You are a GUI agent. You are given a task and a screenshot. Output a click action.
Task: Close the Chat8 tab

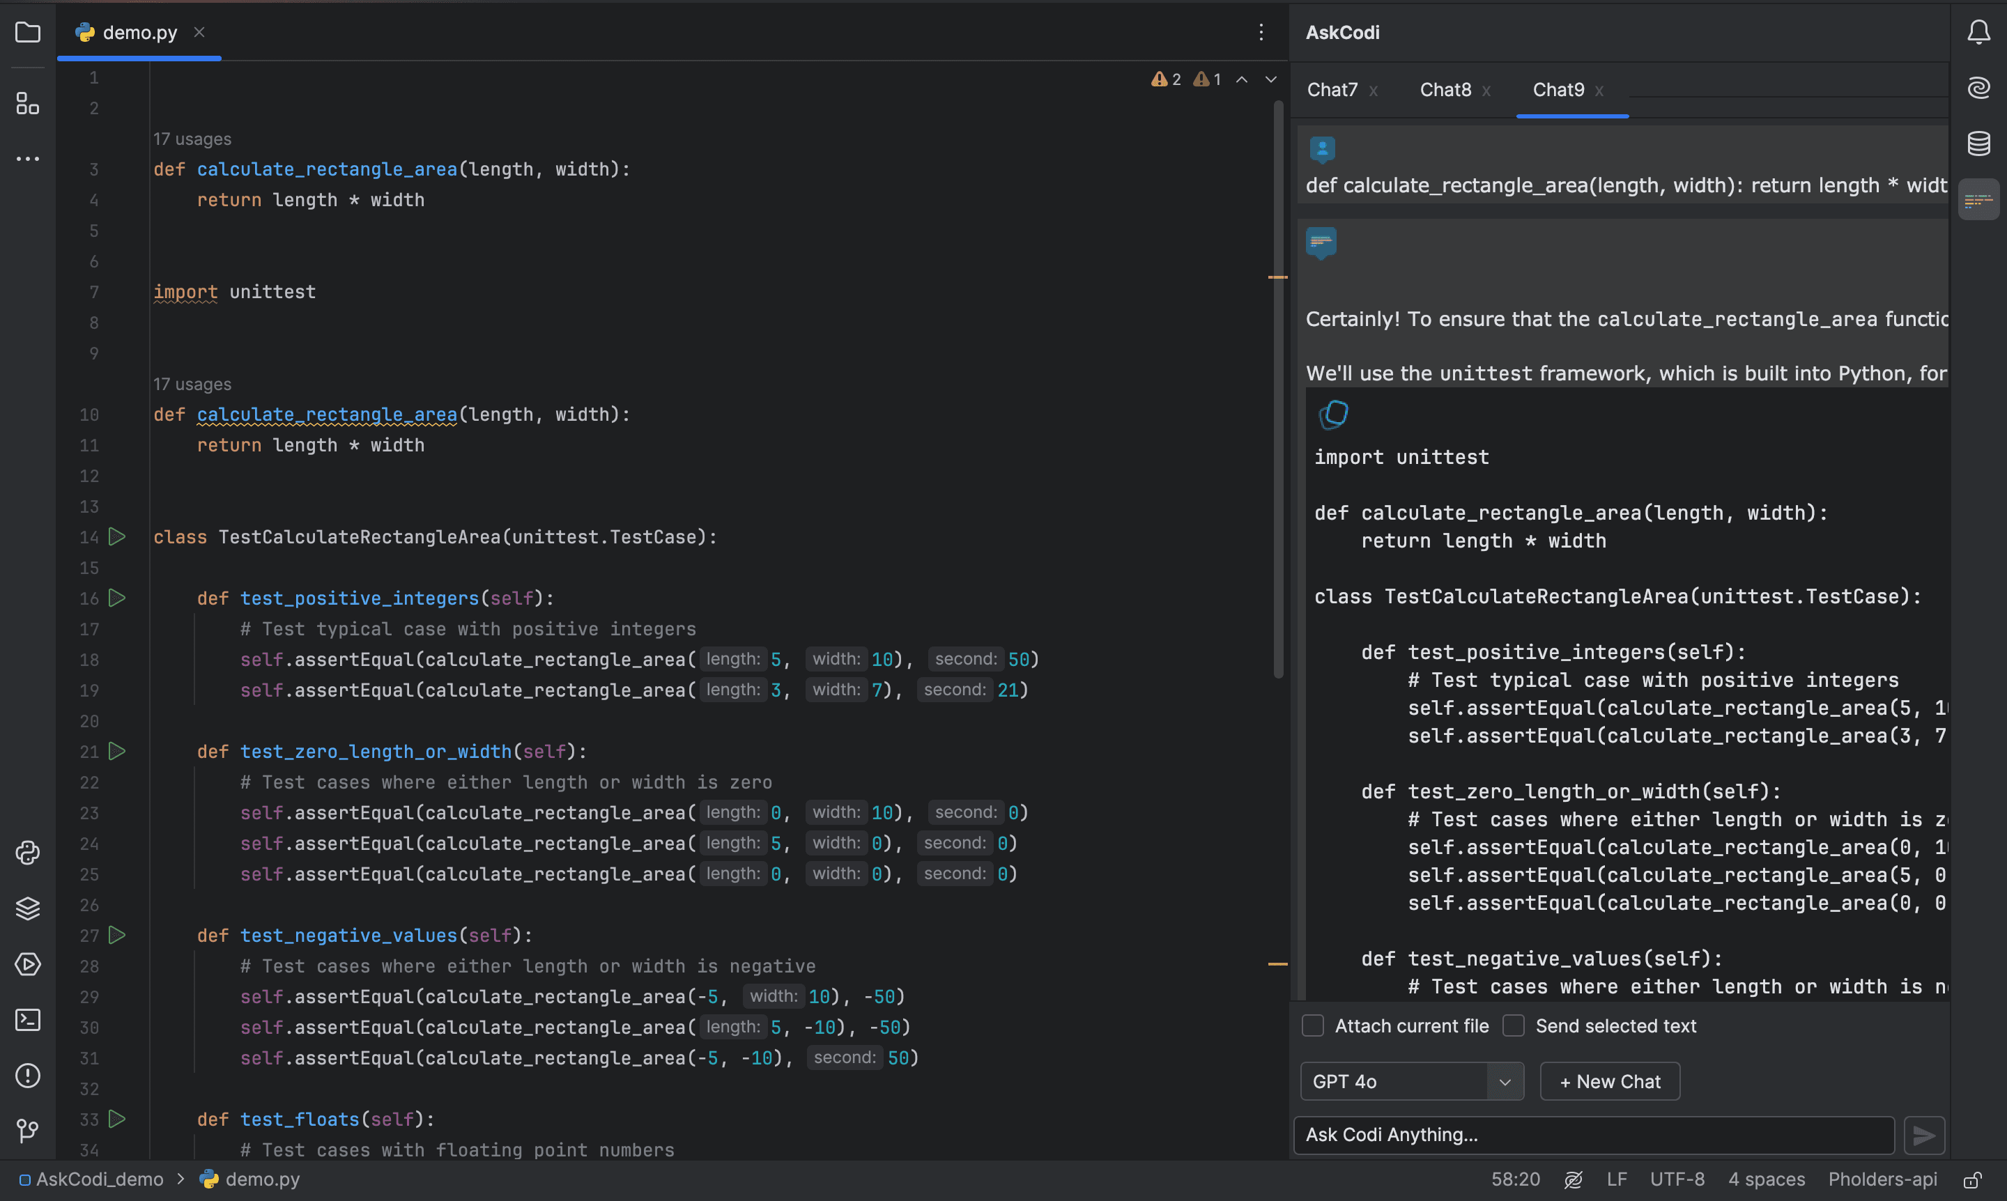(1486, 91)
